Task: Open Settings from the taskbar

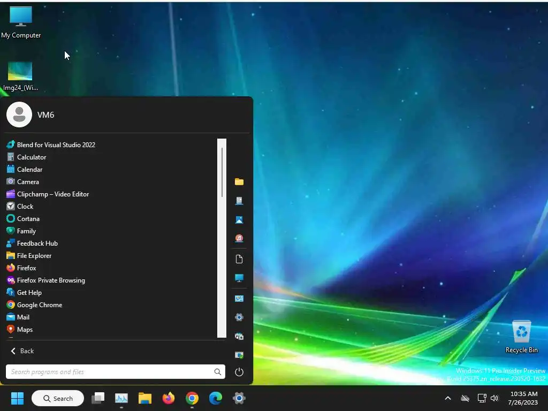Action: (x=239, y=398)
